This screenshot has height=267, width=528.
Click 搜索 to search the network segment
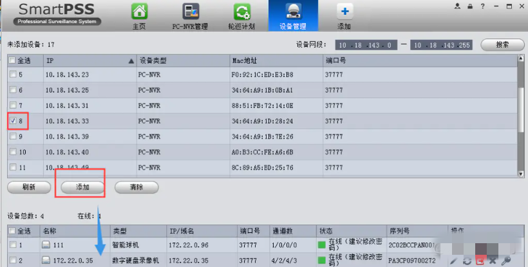click(502, 45)
